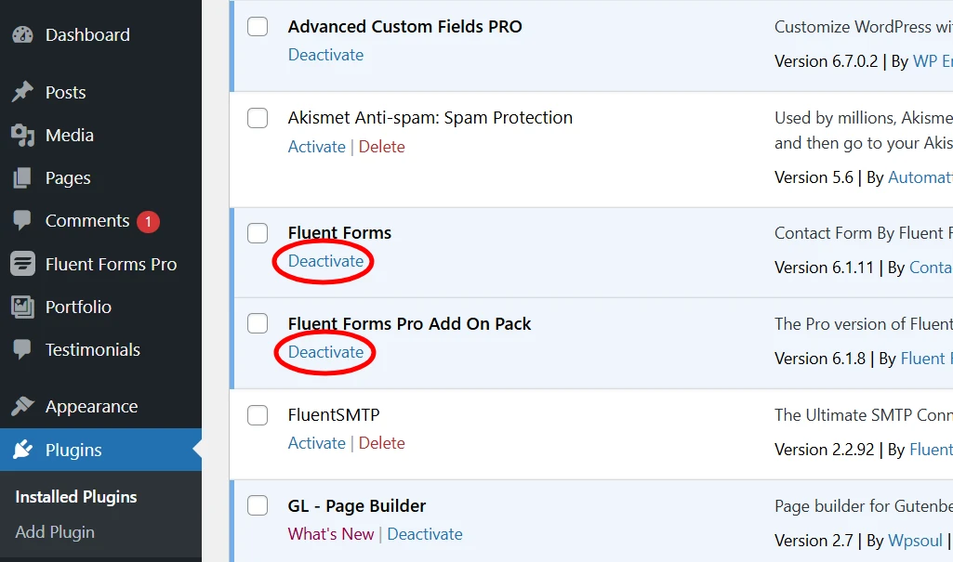Click the Comments notification badge

point(148,220)
